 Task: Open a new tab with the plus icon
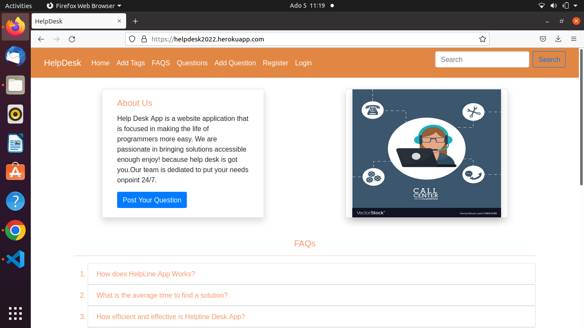(x=135, y=21)
